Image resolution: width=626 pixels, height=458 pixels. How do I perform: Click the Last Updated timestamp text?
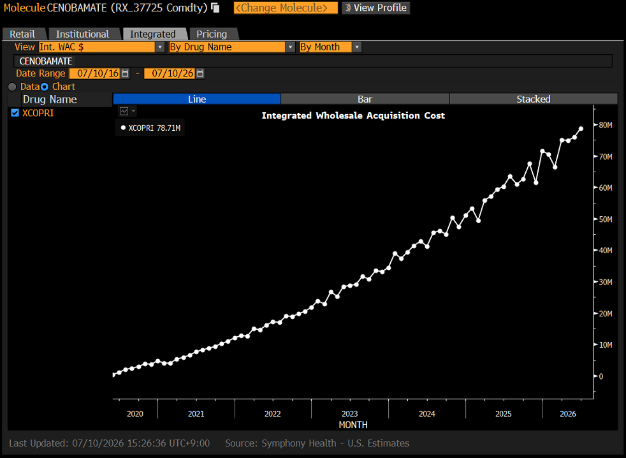110,443
